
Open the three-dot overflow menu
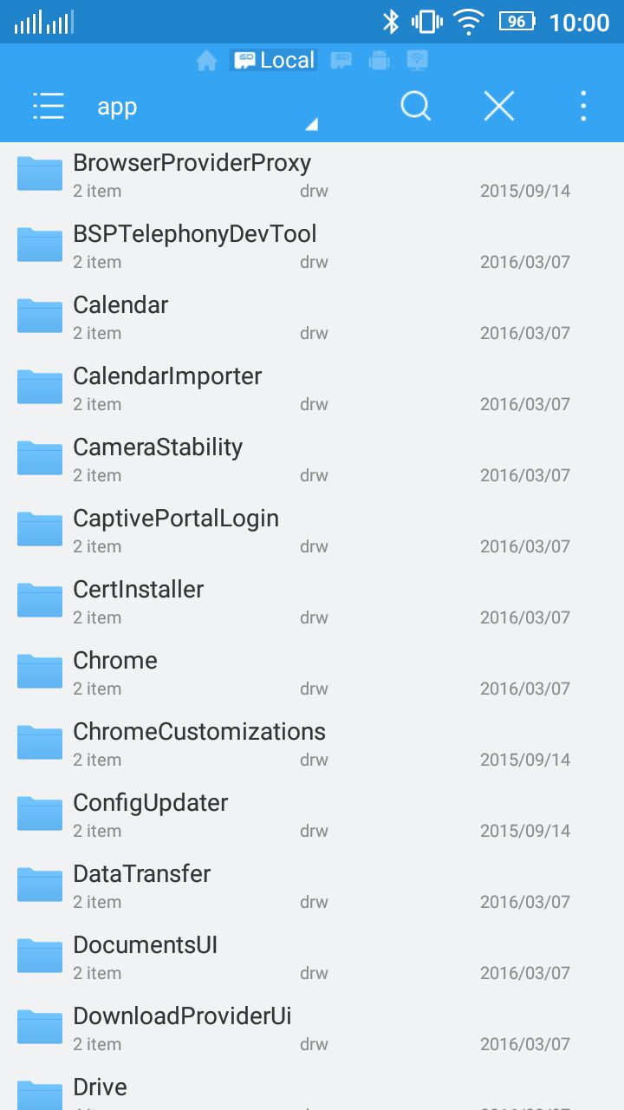583,107
